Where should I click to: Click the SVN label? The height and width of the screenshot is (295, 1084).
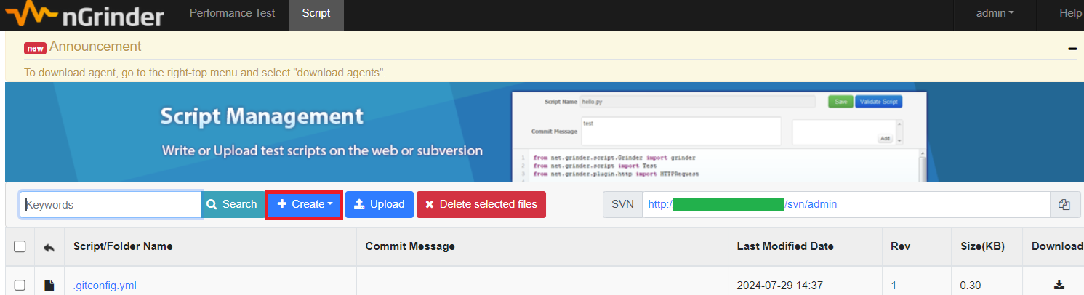[622, 205]
